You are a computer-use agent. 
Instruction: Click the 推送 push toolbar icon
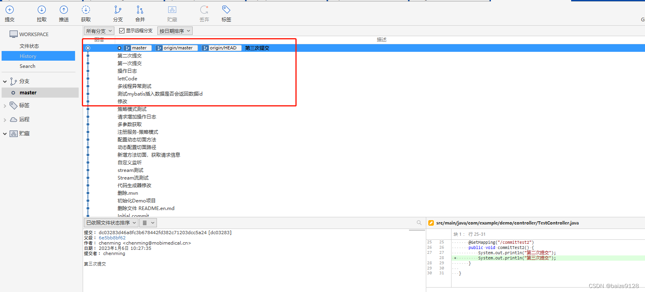point(64,10)
